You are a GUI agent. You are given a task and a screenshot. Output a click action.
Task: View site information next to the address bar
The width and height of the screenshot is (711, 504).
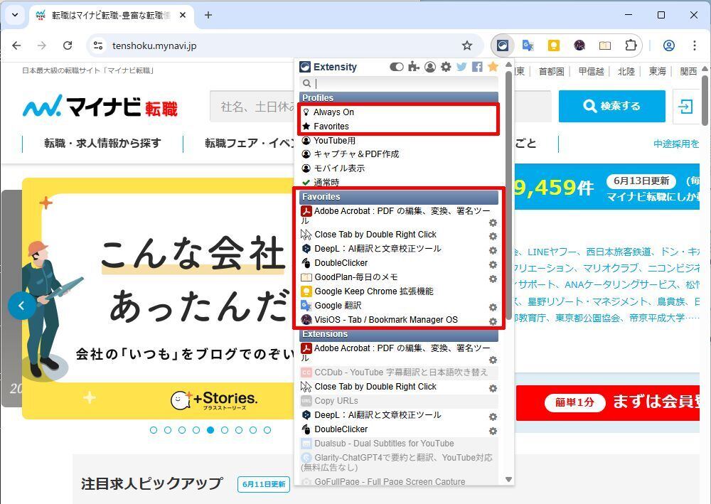point(98,45)
